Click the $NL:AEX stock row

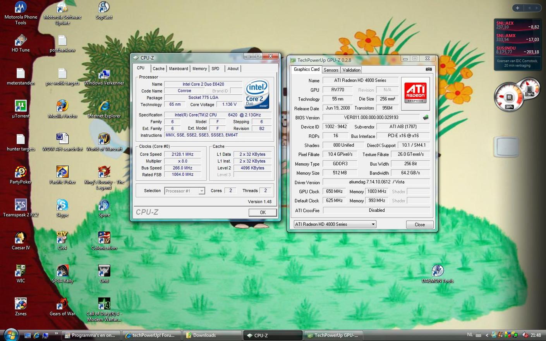coord(517,25)
